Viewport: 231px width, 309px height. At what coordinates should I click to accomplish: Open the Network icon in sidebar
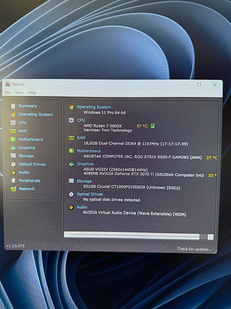click(13, 189)
